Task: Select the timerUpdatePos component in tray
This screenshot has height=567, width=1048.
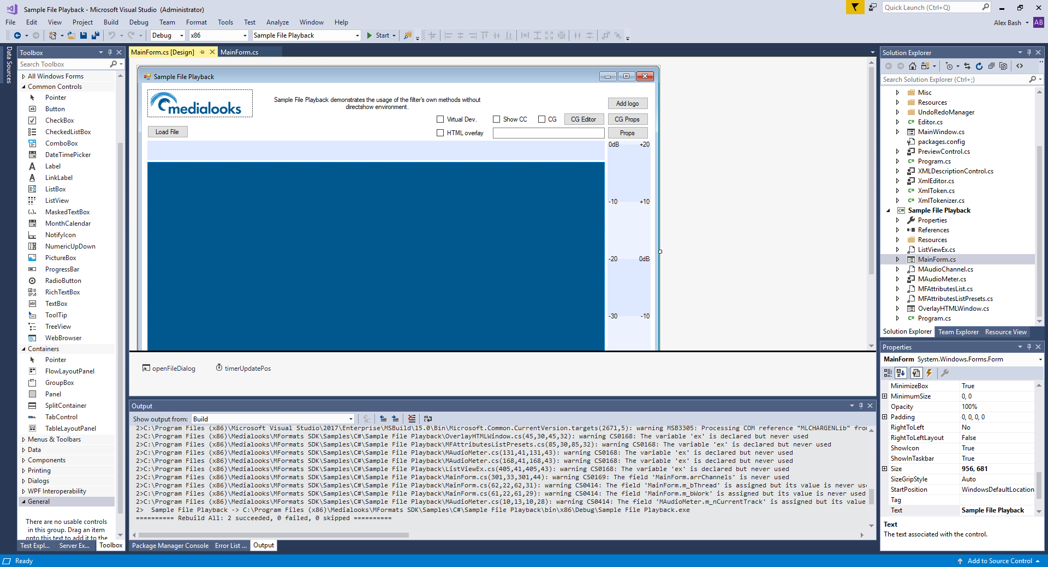Action: point(243,369)
